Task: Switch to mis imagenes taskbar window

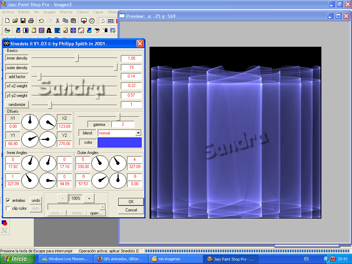Action: (x=176, y=259)
